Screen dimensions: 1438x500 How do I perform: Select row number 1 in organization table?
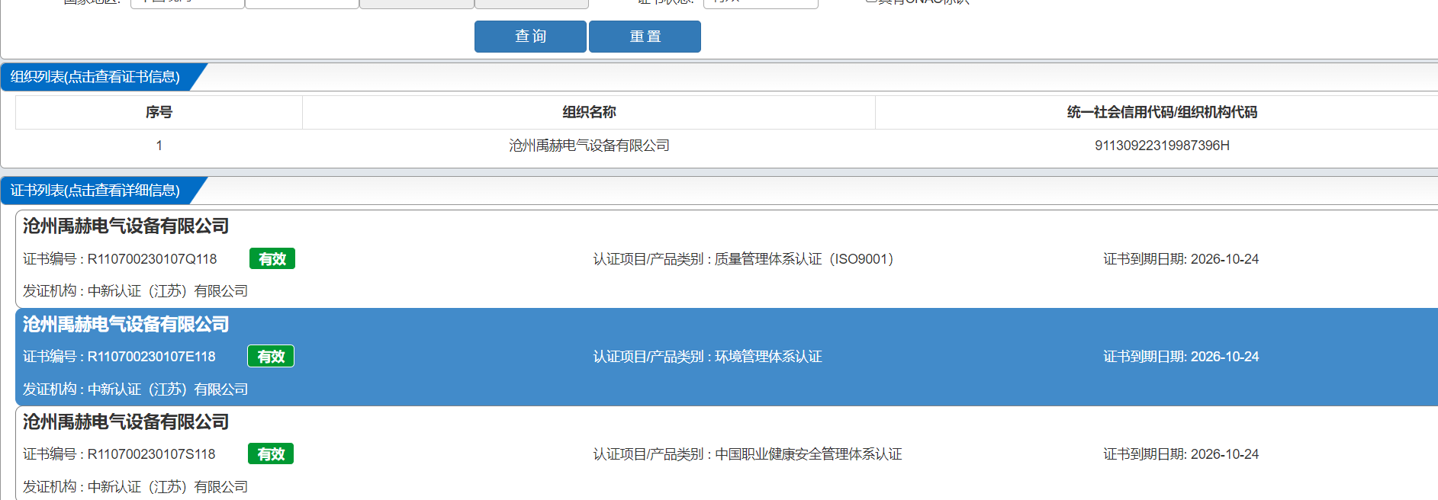[x=159, y=146]
